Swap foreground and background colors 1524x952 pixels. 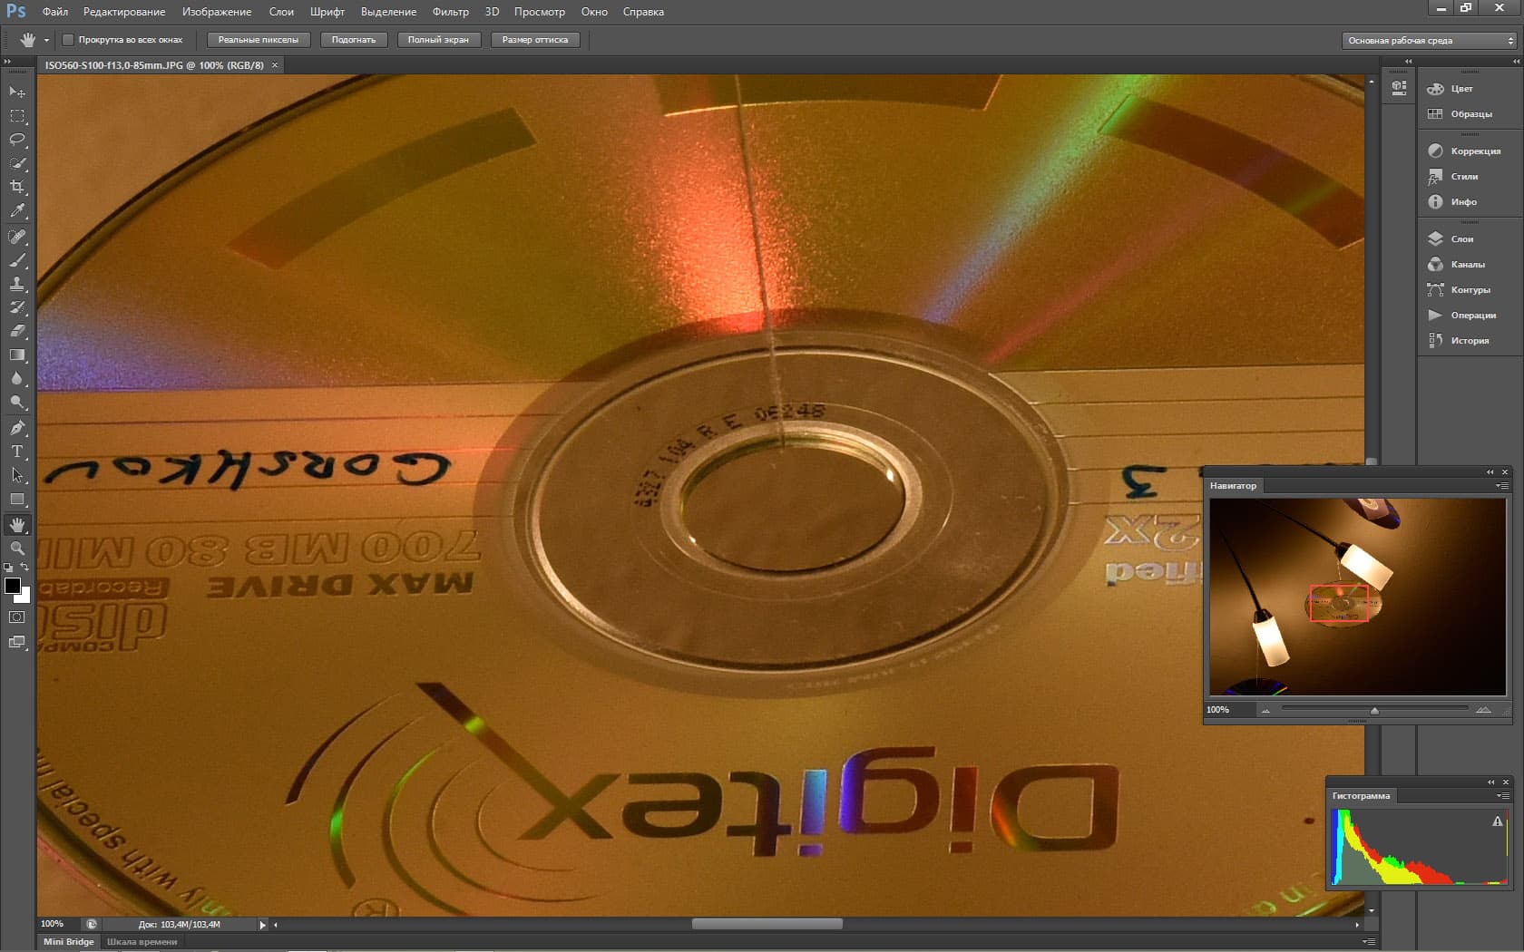[25, 568]
